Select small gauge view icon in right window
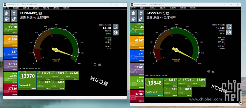246x108 pixels. pyautogui.click(x=209, y=71)
